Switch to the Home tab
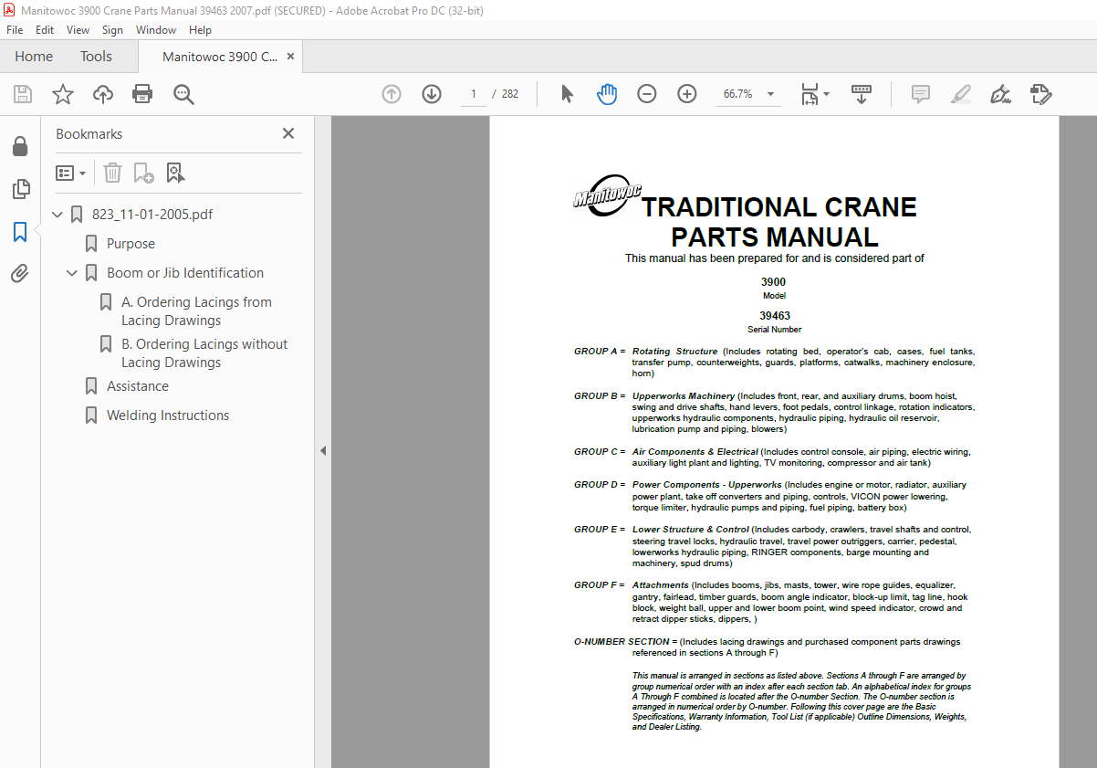The width and height of the screenshot is (1097, 768). tap(34, 57)
